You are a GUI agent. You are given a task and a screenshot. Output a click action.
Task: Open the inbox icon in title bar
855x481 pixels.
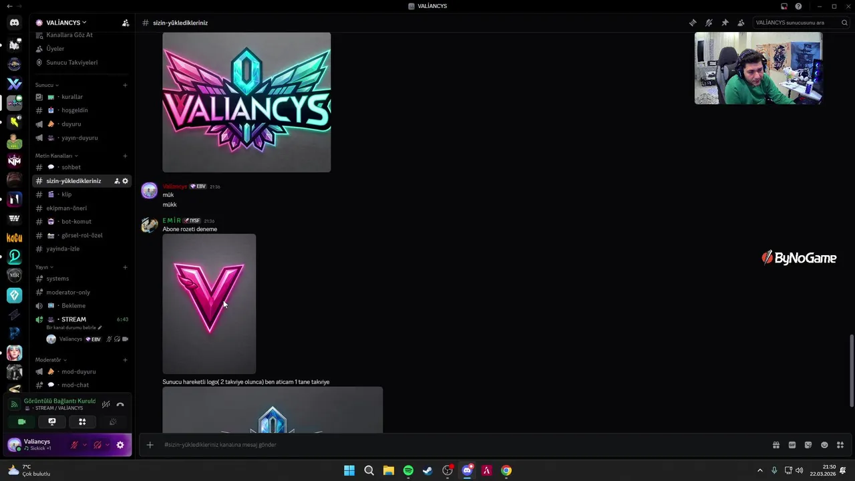[784, 7]
